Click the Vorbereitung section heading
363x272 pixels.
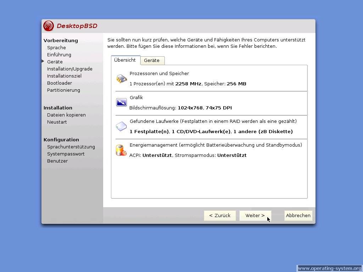(x=61, y=41)
